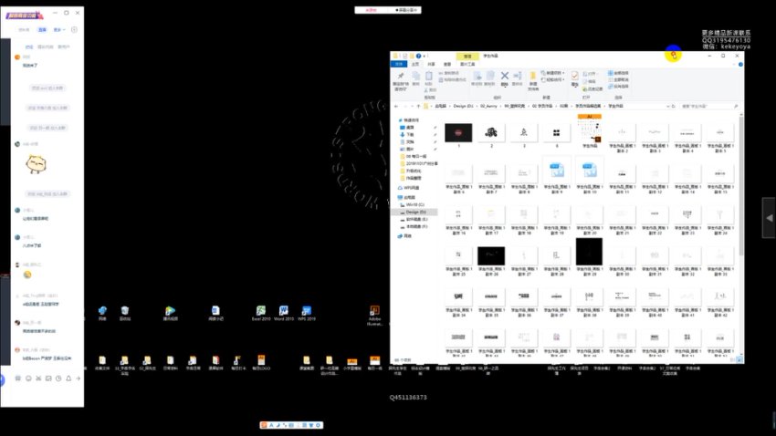Create a New folder from ribbon
The height and width of the screenshot is (436, 776).
[x=533, y=80]
